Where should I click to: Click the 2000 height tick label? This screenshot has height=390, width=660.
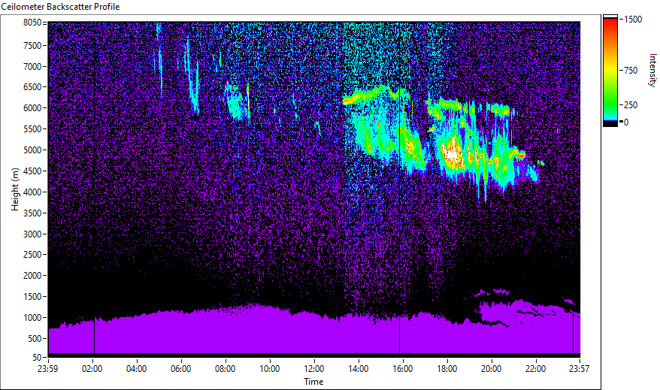point(32,276)
